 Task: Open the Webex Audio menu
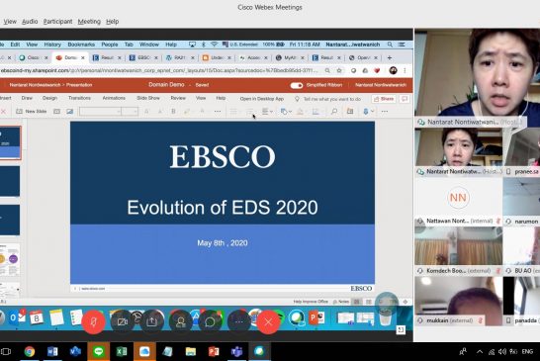30,22
